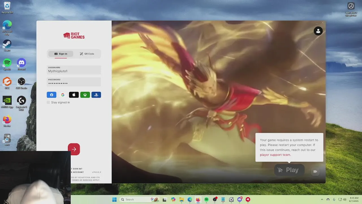Switch to Riot Client in the taskbar
The width and height of the screenshot is (362, 204).
248,199
